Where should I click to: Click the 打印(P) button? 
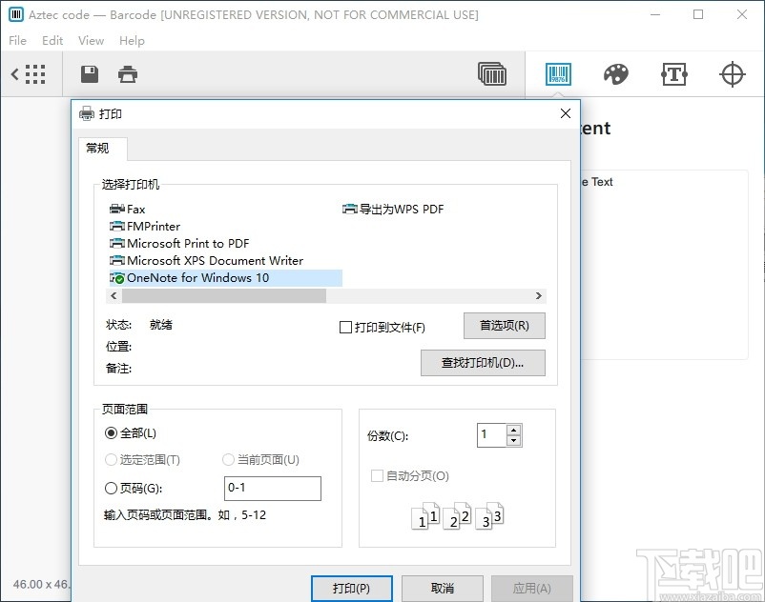click(x=352, y=589)
